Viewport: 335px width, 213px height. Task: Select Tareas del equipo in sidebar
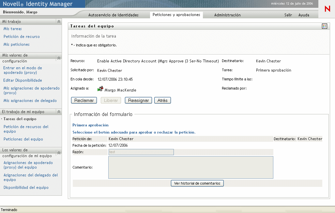pos(20,119)
